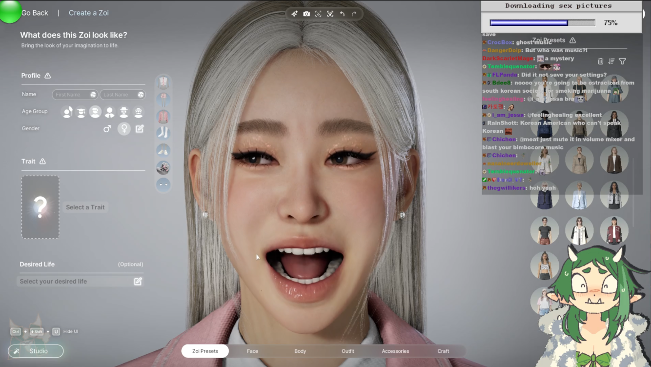Screen dimensions: 651x367
Task: Click the Last Name input field
Action: (x=118, y=95)
